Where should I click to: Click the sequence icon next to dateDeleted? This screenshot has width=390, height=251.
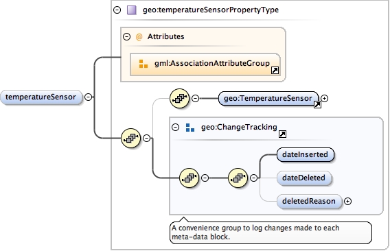(238, 178)
